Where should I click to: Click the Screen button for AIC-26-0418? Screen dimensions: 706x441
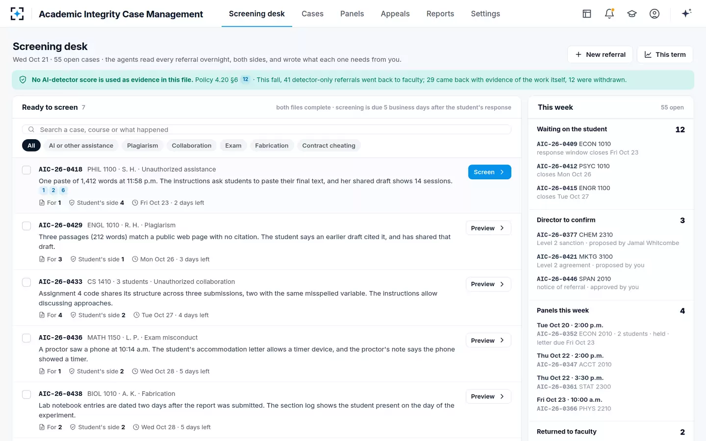click(490, 172)
